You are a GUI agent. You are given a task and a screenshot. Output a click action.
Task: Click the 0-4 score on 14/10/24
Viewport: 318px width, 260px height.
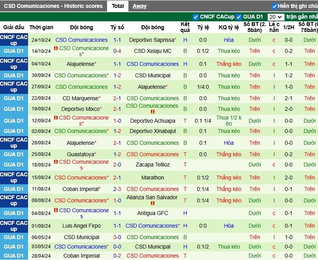tap(117, 51)
